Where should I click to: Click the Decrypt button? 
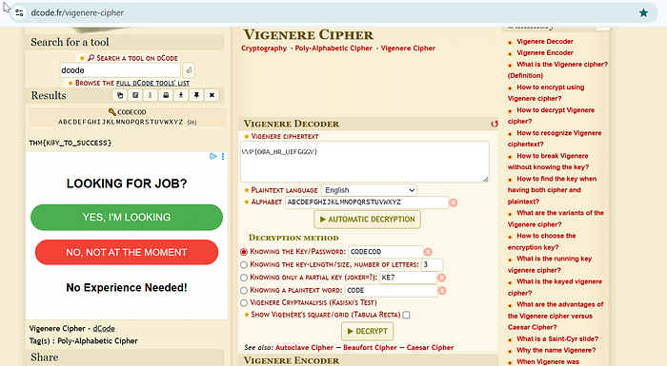[368, 331]
